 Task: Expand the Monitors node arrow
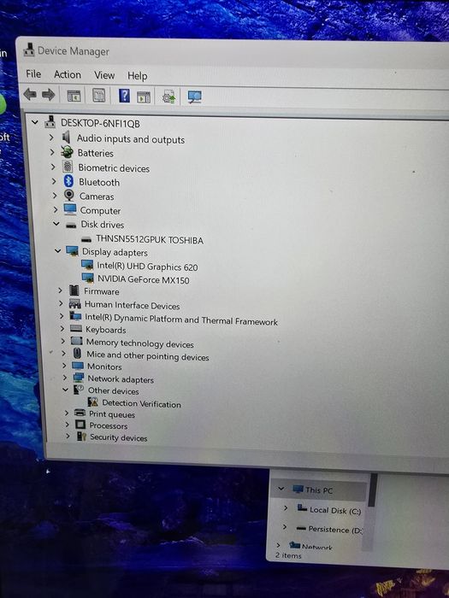pos(64,366)
